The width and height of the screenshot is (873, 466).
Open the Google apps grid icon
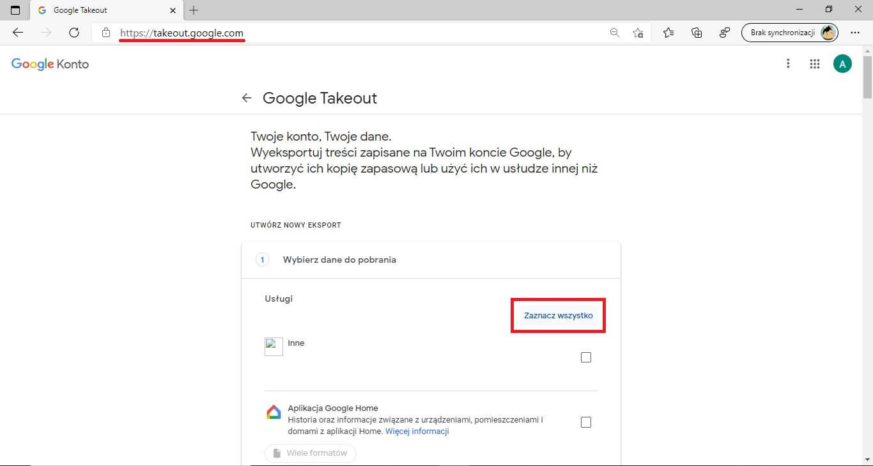814,63
